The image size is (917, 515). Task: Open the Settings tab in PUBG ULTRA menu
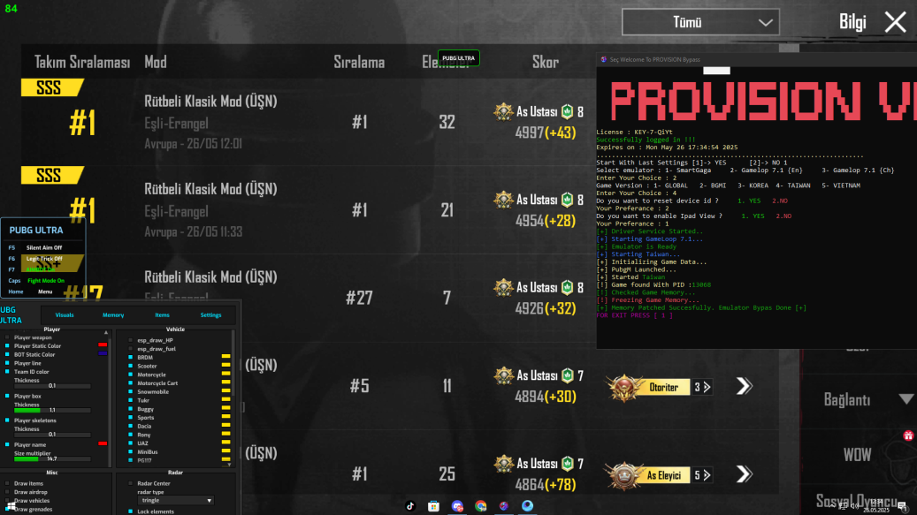click(211, 315)
